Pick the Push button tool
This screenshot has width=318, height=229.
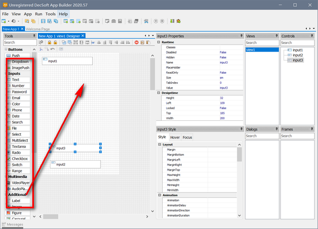[x=16, y=55]
